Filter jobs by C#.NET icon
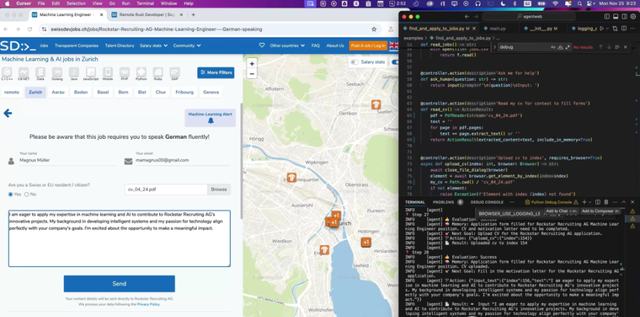Viewport: 640px width, 317px height. [x=24, y=73]
